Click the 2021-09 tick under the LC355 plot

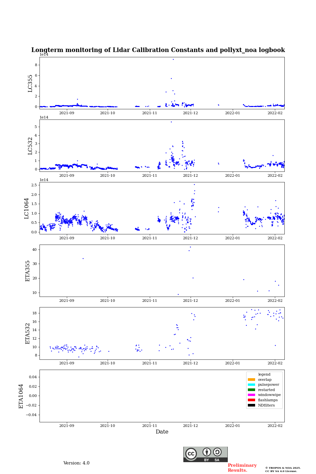tap(67, 113)
